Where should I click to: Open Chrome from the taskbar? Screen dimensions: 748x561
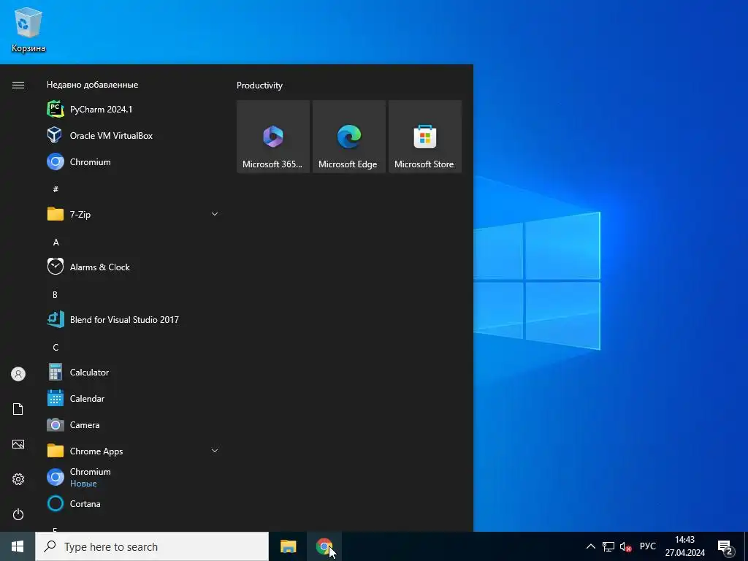(324, 546)
